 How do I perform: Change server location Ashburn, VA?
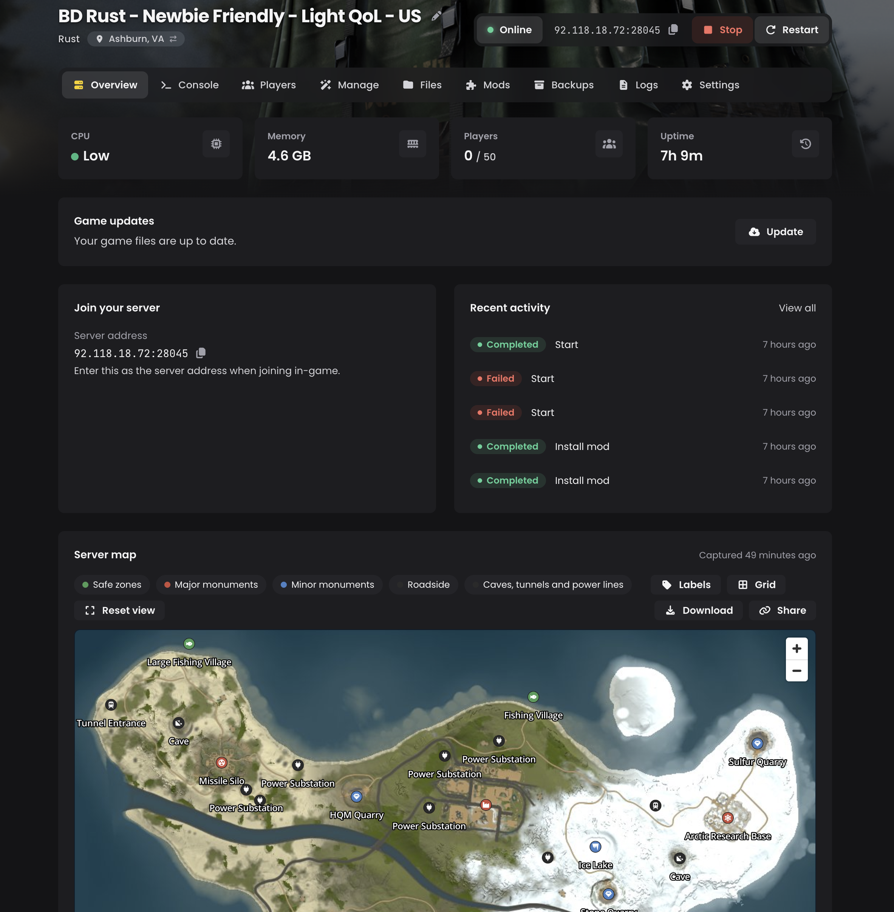click(136, 39)
